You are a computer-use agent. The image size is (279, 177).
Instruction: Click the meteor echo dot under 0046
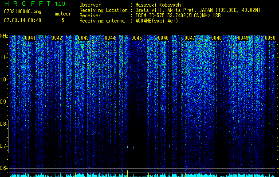tap(169, 146)
